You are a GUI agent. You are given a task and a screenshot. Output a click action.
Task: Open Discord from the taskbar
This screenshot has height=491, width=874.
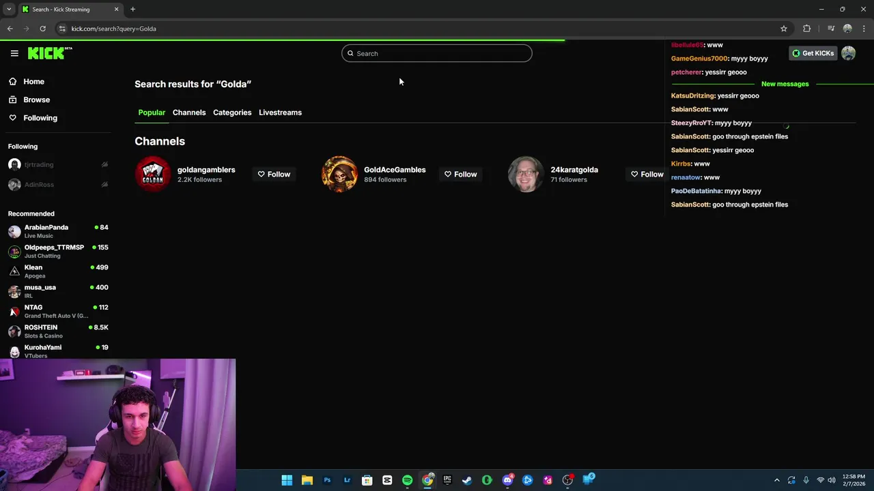coord(507,480)
